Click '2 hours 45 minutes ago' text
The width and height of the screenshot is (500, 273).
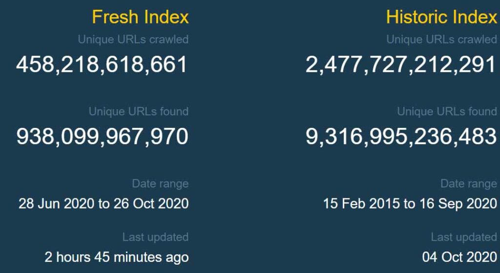tap(116, 257)
